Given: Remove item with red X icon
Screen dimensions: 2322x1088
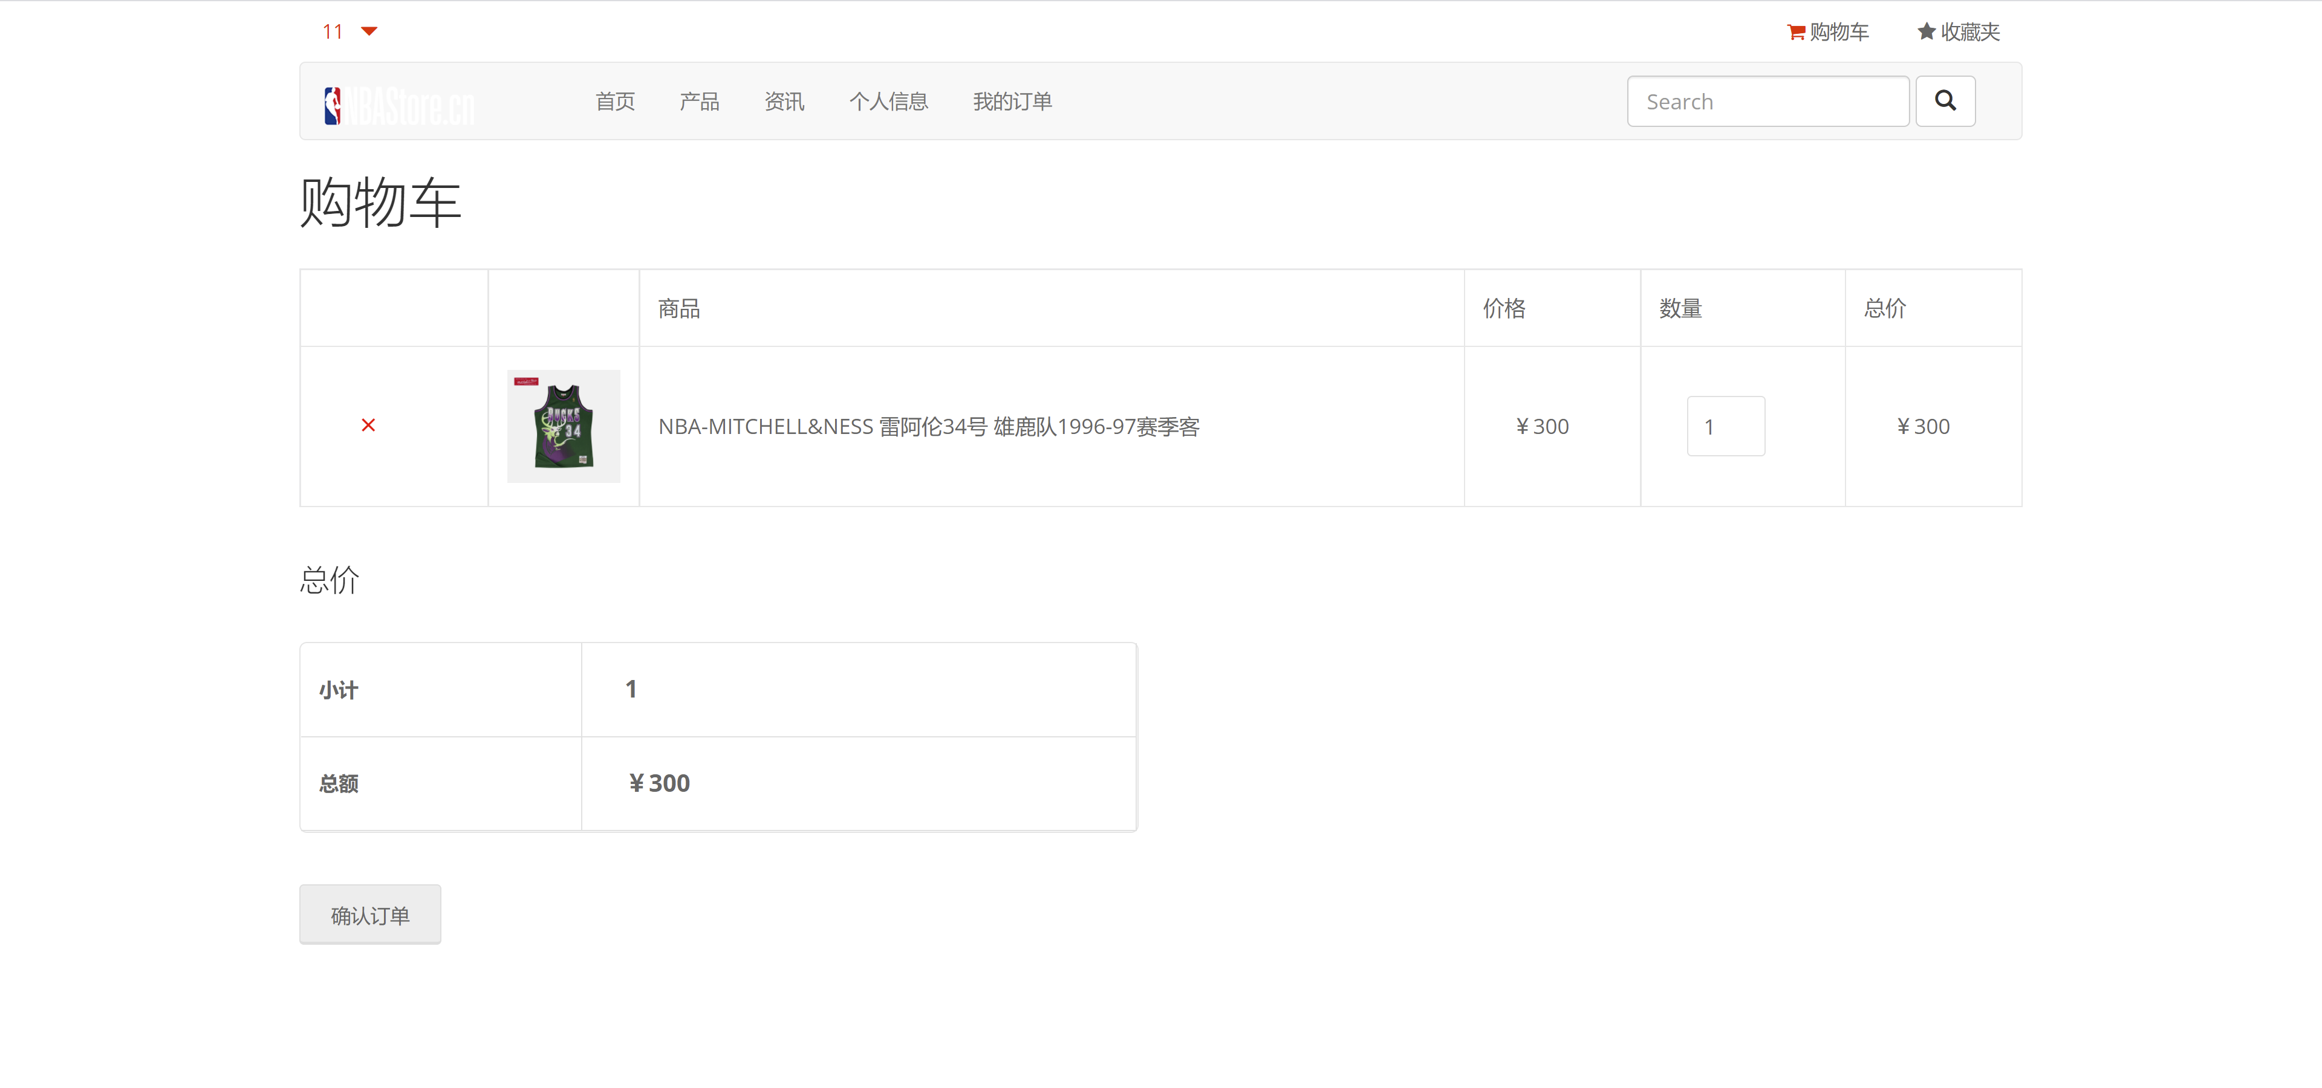Looking at the screenshot, I should [368, 425].
